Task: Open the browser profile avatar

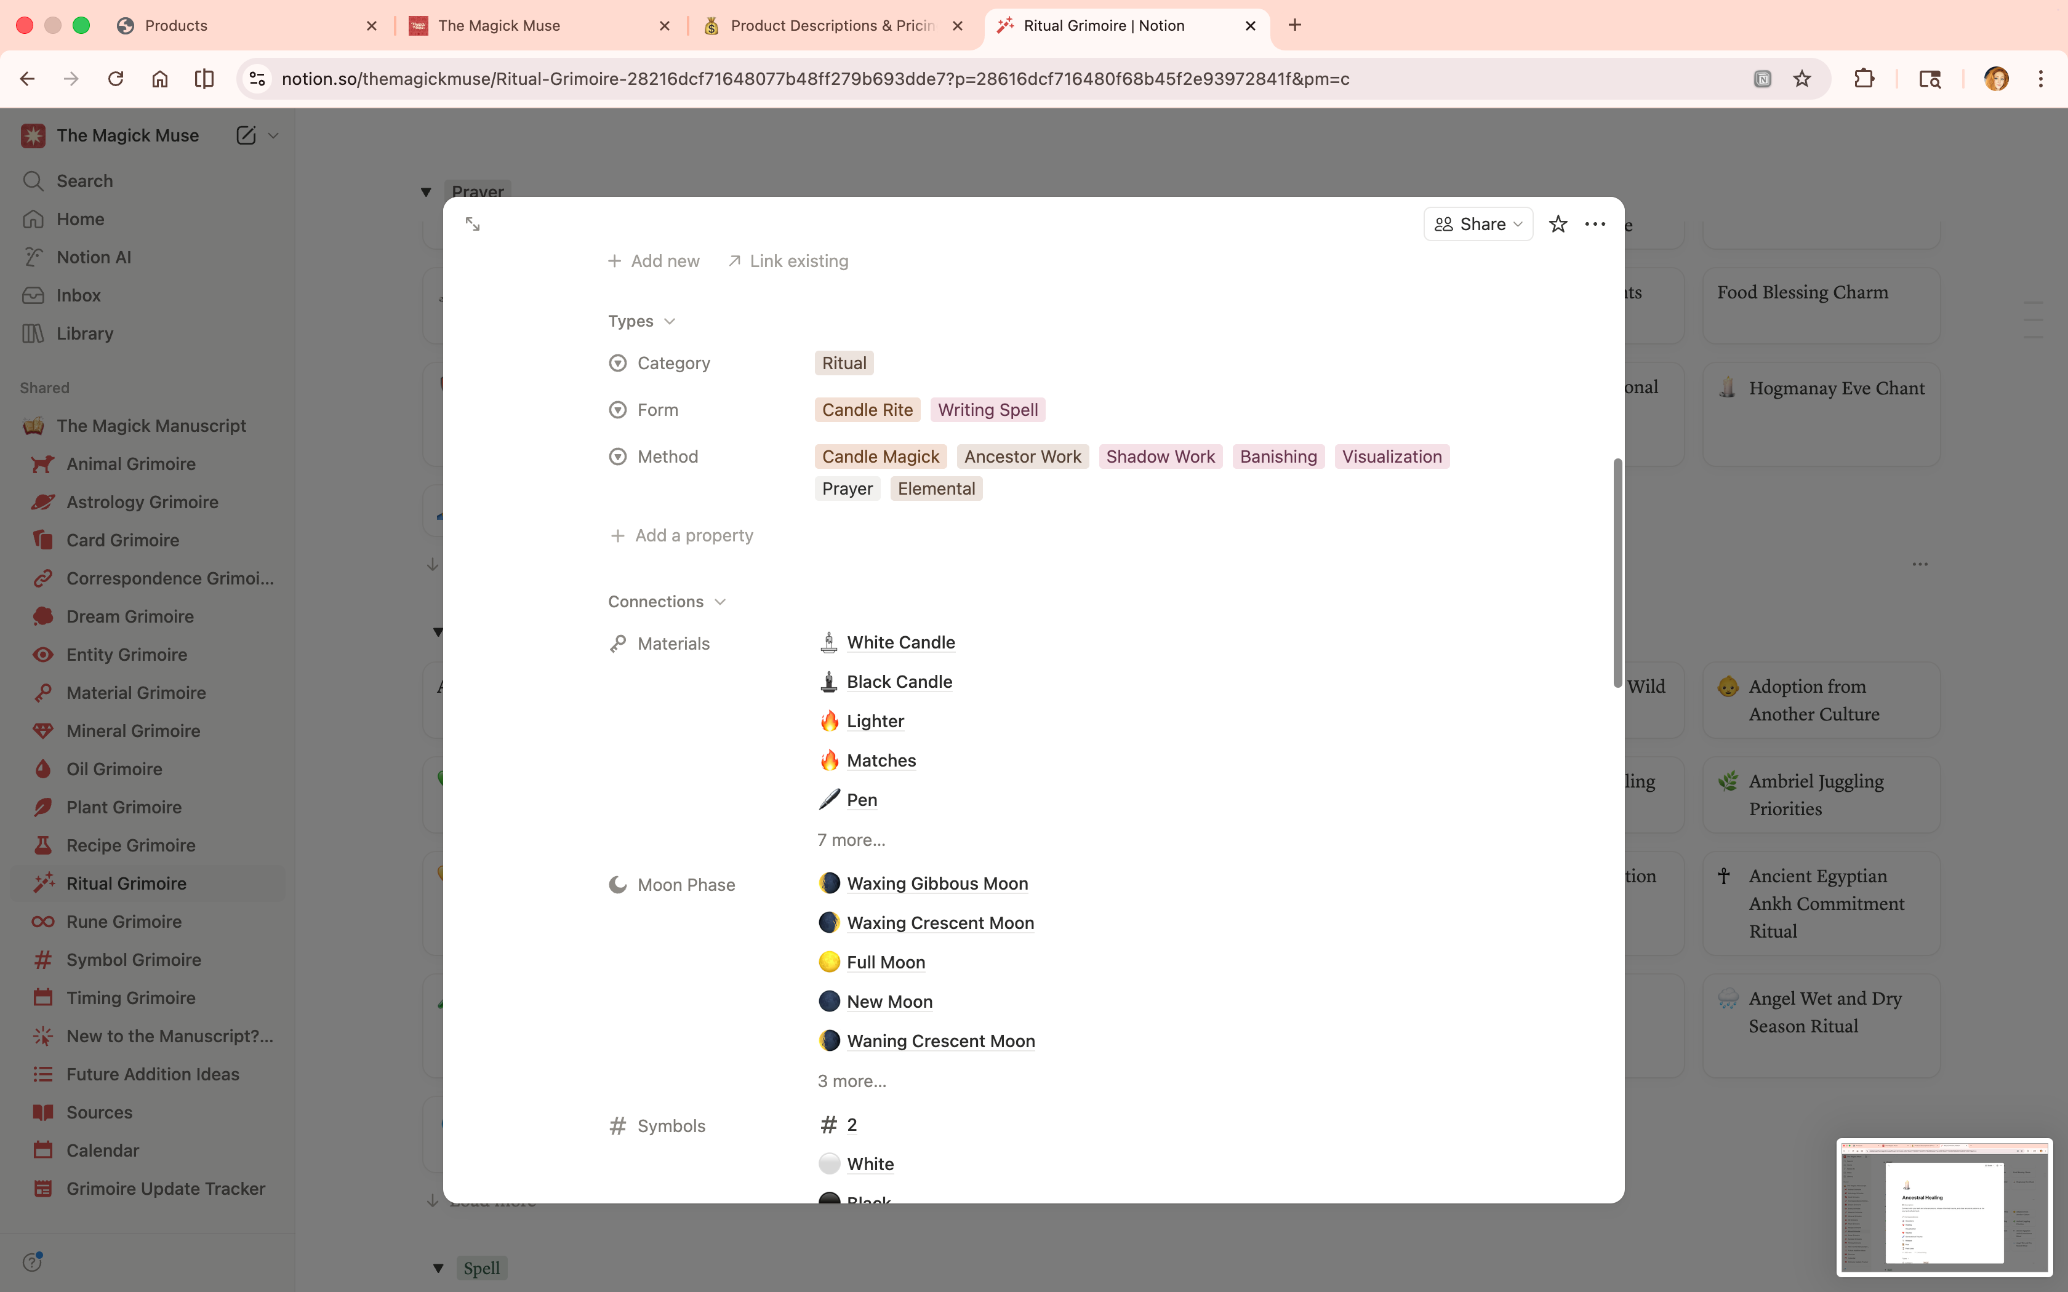Action: pyautogui.click(x=1996, y=79)
